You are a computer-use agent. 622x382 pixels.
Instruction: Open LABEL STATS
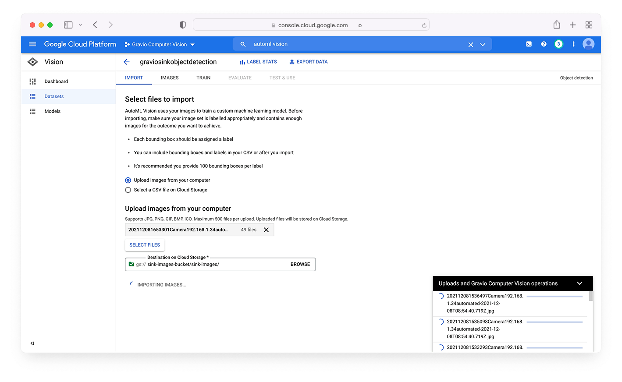258,61
